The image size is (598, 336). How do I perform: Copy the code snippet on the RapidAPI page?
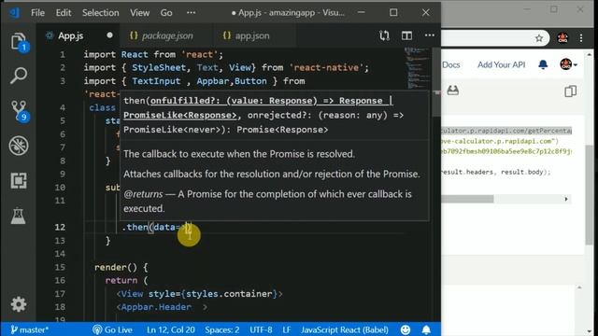pos(570,91)
